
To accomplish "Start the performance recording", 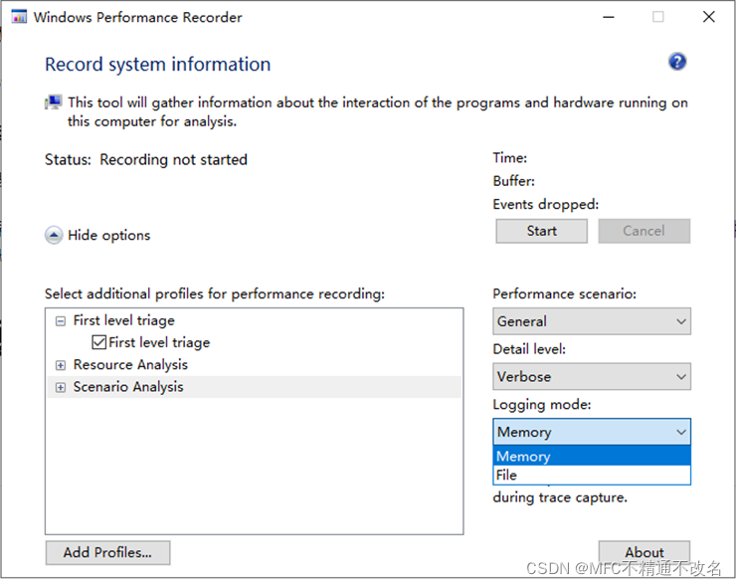I will (x=541, y=231).
